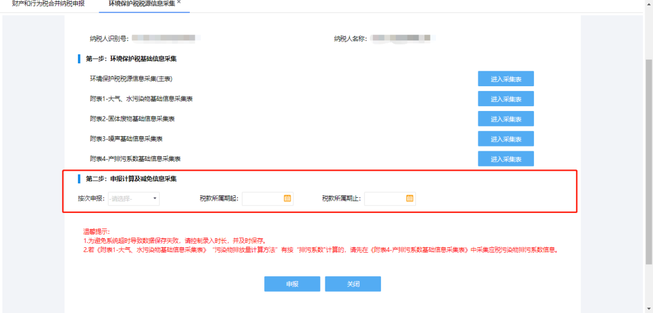Switch to 财产和行为税合并纳税申报 tab
Viewport: 653px width, 313px height.
(48, 4)
